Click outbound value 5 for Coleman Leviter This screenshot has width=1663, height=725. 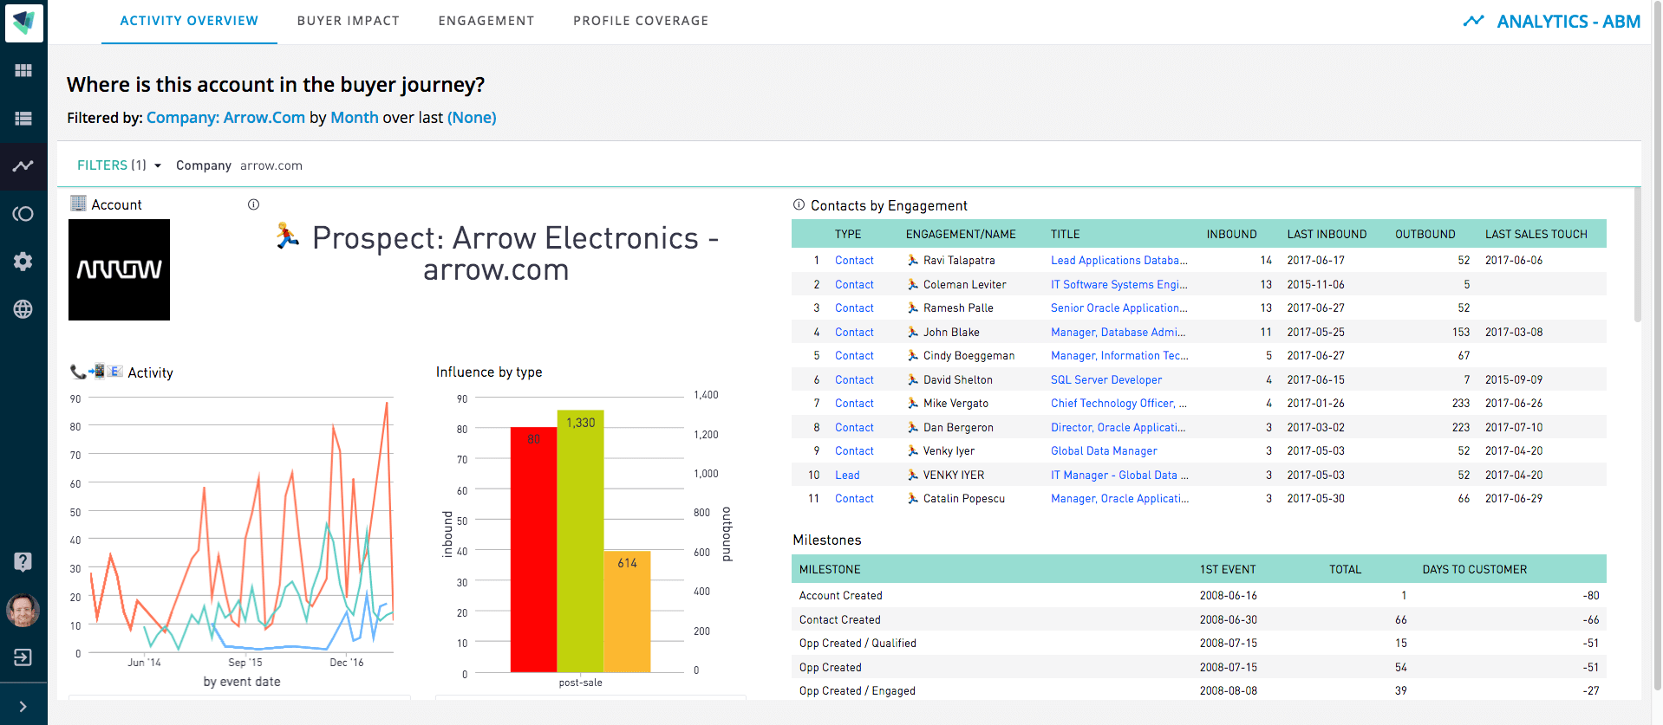(1466, 284)
